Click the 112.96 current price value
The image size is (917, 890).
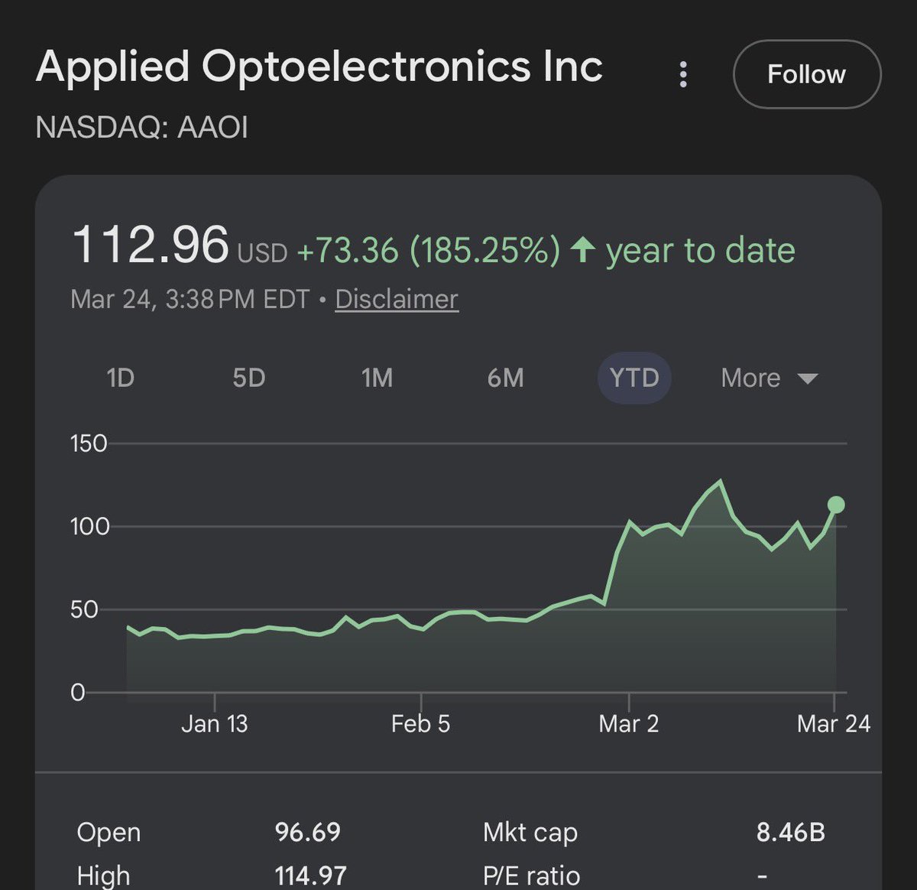pos(151,245)
